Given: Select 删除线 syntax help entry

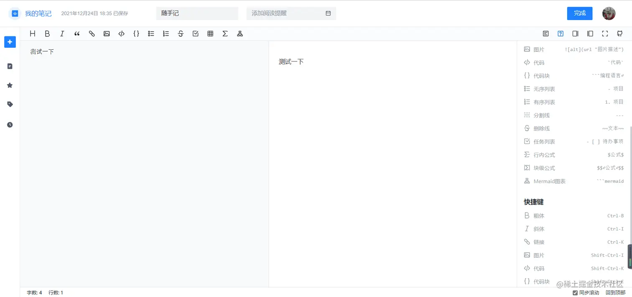Looking at the screenshot, I should tap(573, 128).
